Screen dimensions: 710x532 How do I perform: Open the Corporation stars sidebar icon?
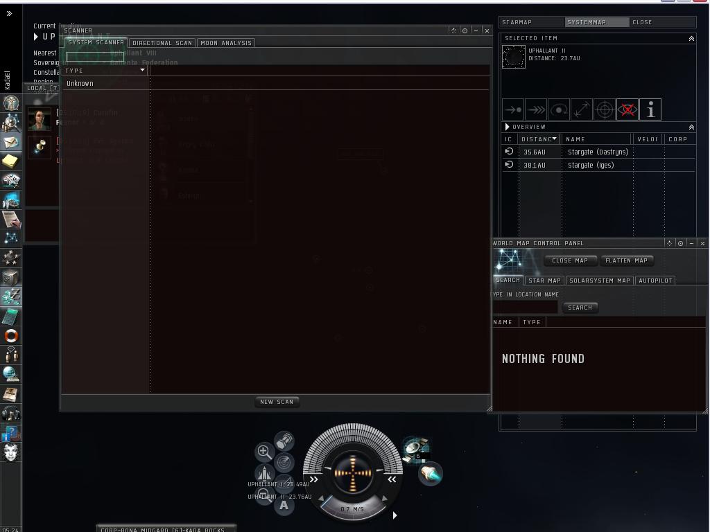click(11, 258)
